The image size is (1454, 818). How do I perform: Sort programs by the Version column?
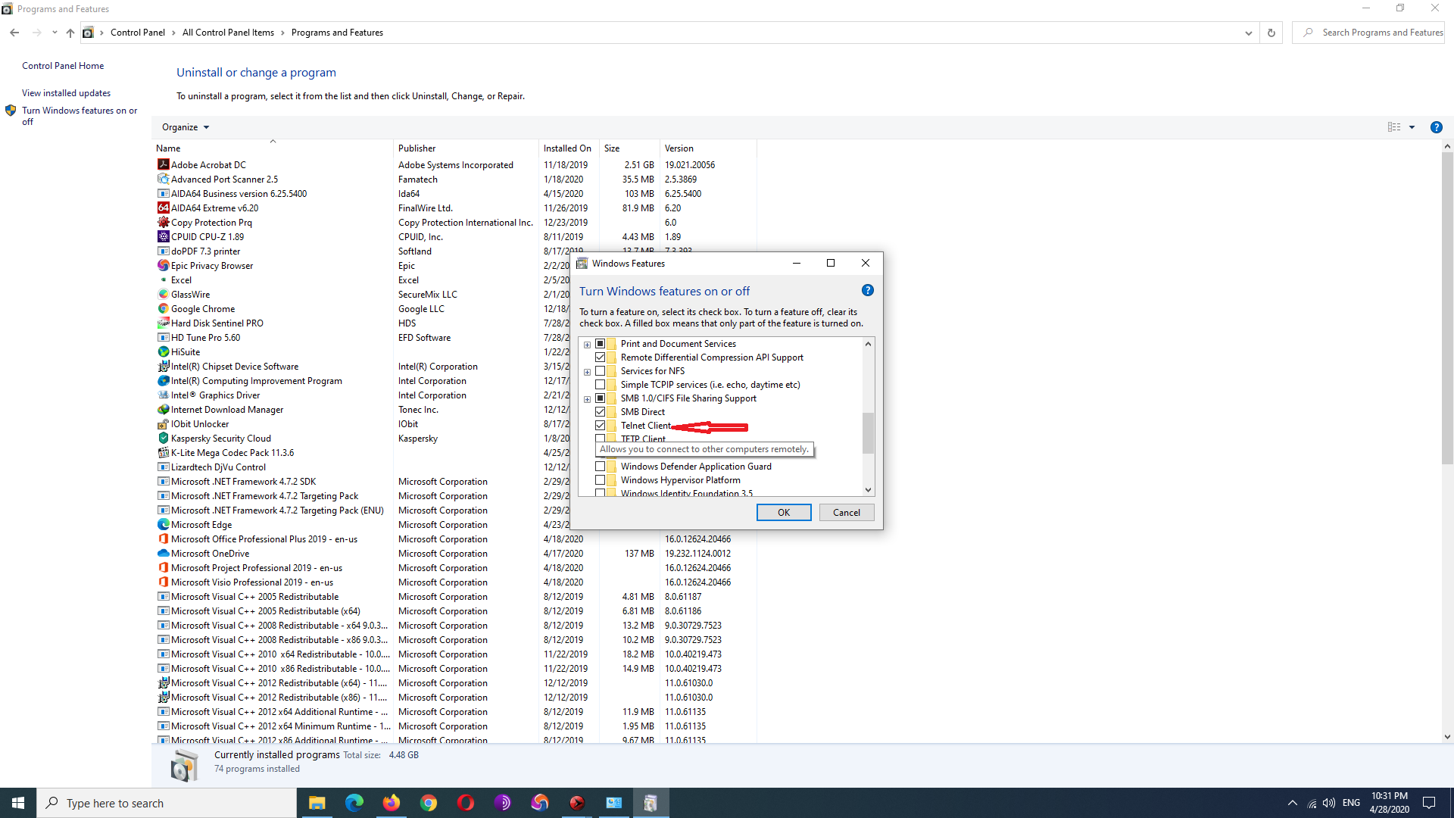click(x=708, y=148)
